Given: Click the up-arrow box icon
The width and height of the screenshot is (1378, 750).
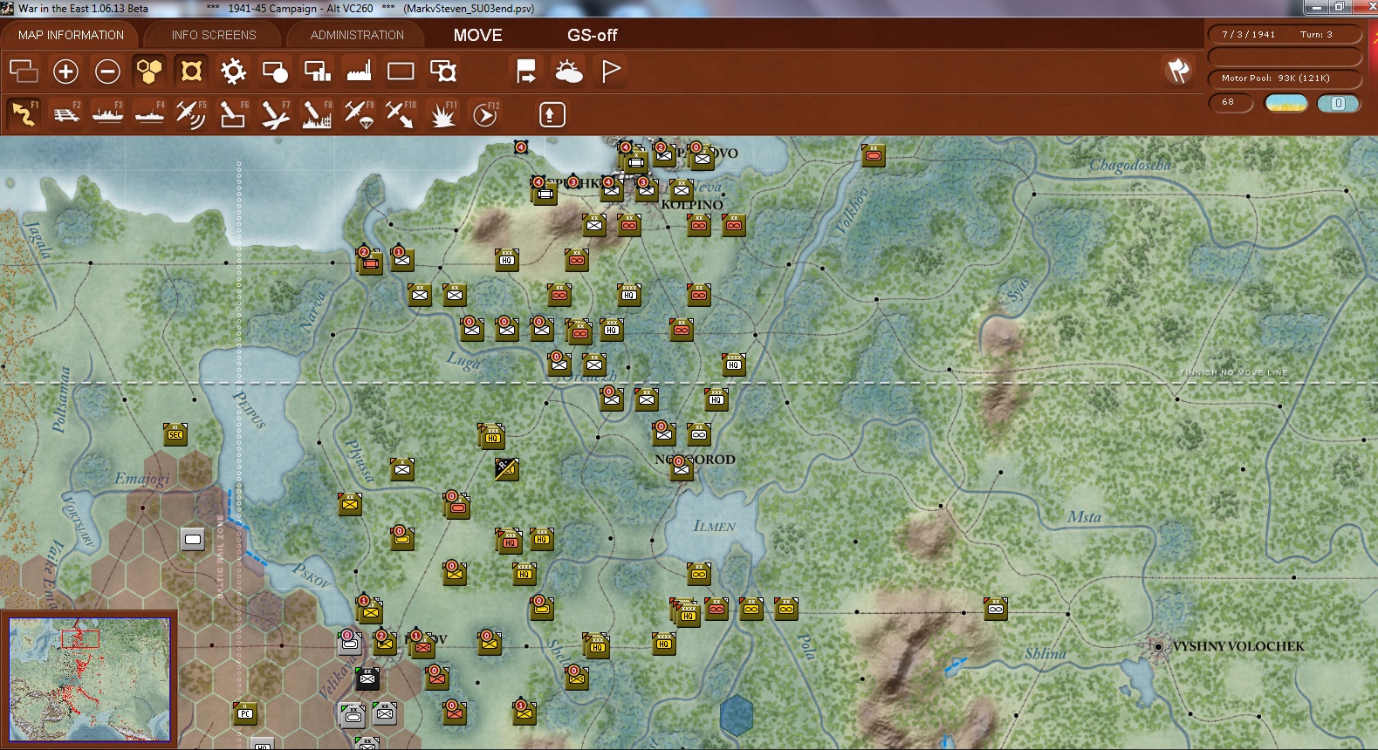Looking at the screenshot, I should [x=552, y=114].
